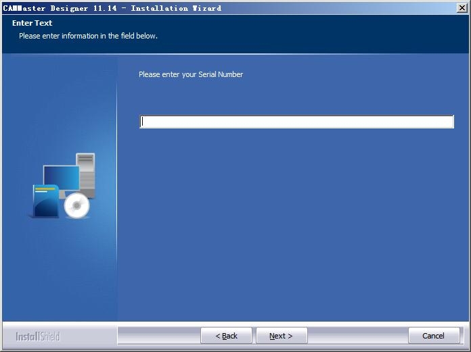Cancel the installation wizard
The width and height of the screenshot is (471, 352).
point(434,336)
